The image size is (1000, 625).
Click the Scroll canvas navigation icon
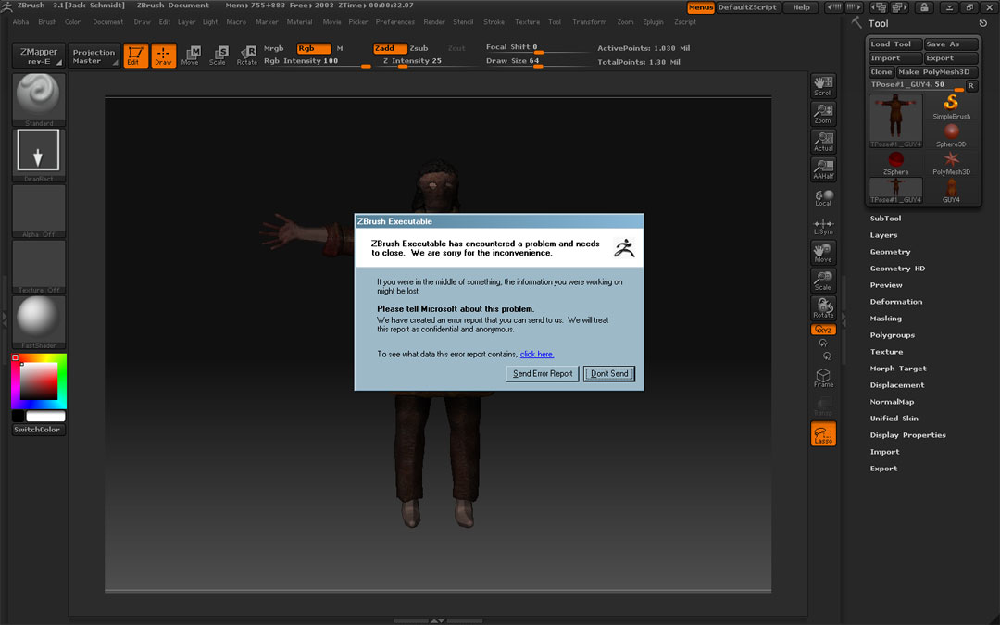tap(823, 85)
